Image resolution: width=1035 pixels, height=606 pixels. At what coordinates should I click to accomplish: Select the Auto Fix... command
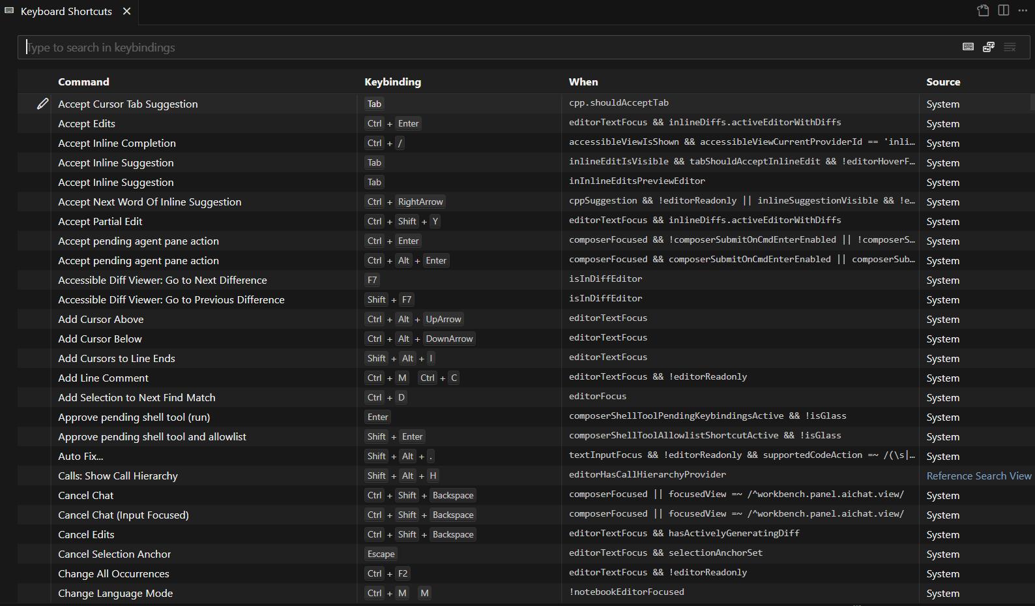pyautogui.click(x=80, y=456)
